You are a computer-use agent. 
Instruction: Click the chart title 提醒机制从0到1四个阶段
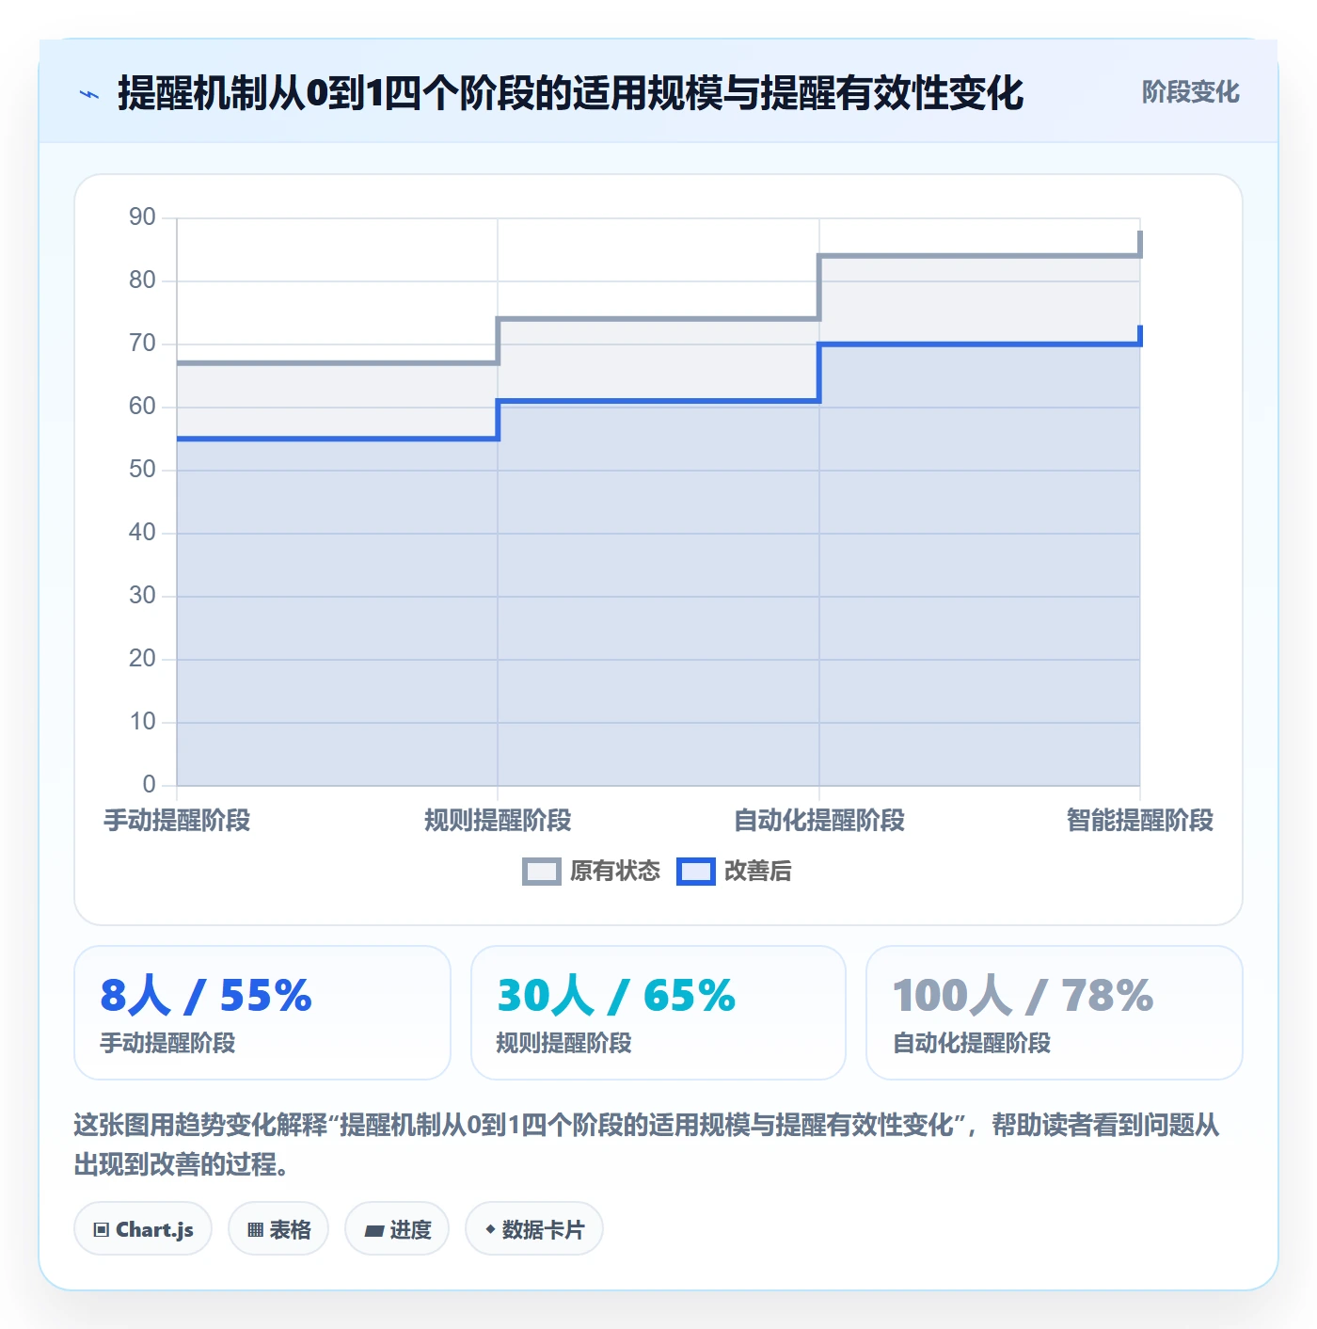coord(570,93)
